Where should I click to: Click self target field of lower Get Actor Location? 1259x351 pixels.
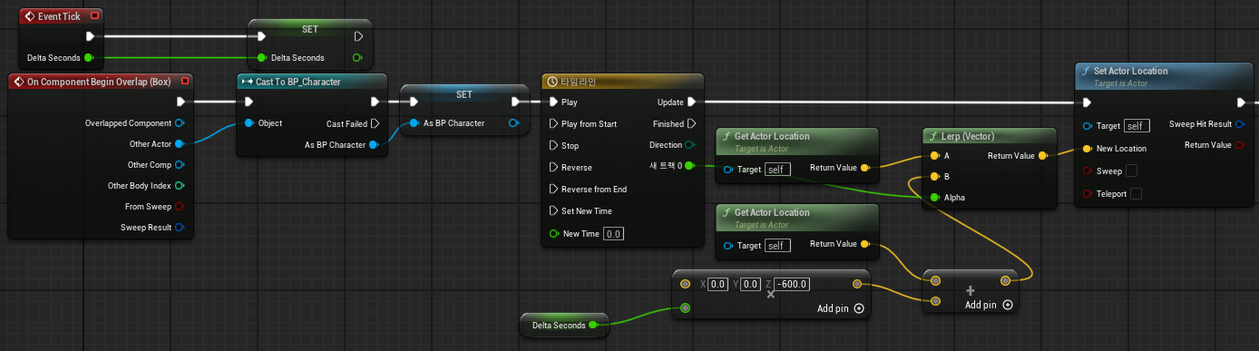point(777,245)
